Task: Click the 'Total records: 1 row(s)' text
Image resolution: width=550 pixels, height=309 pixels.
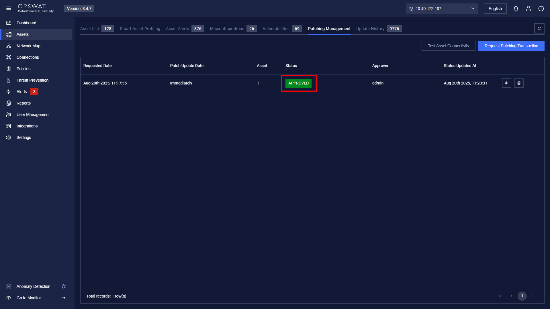Action: pyautogui.click(x=106, y=296)
